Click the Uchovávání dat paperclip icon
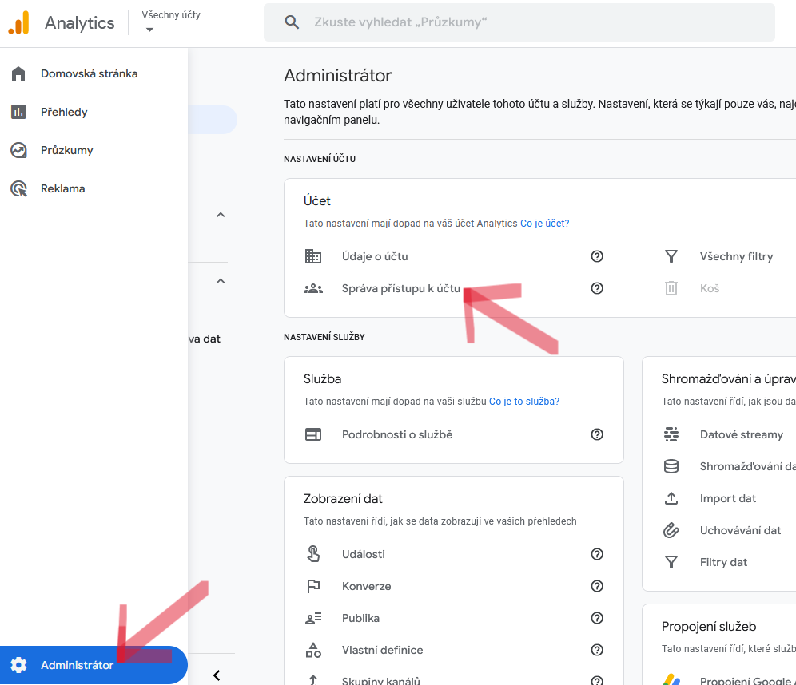Image resolution: width=796 pixels, height=685 pixels. click(671, 530)
